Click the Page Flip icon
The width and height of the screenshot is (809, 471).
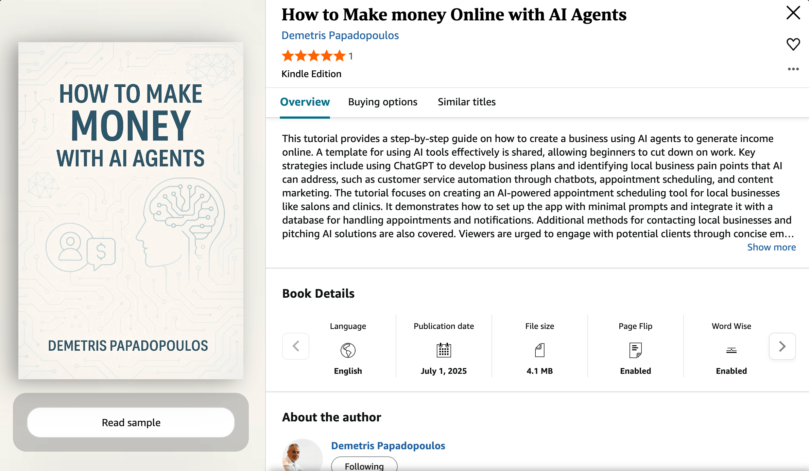click(635, 350)
